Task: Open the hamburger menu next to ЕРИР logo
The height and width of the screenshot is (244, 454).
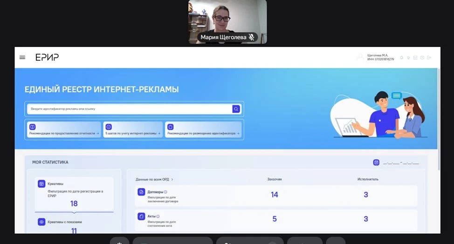Action: point(22,57)
